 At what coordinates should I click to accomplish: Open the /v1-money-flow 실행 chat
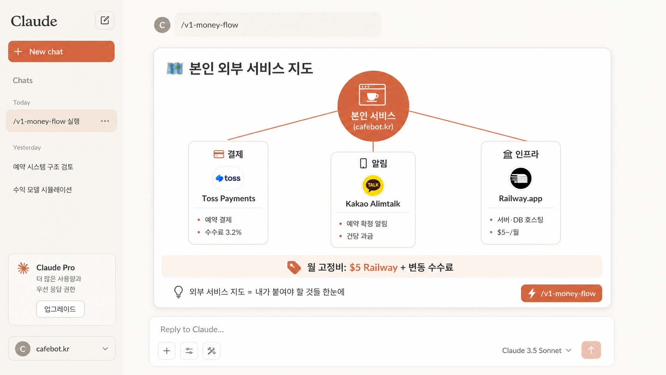coord(61,121)
